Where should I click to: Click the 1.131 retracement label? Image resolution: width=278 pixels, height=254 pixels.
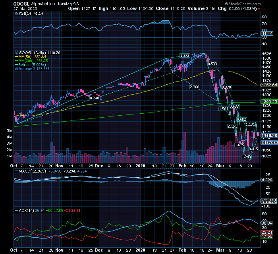click(x=250, y=124)
